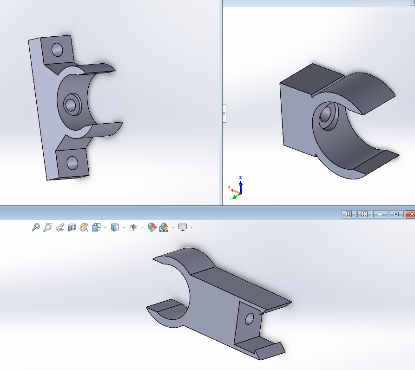The width and height of the screenshot is (415, 370).
Task: Click the Display Style icon
Action: click(x=116, y=227)
